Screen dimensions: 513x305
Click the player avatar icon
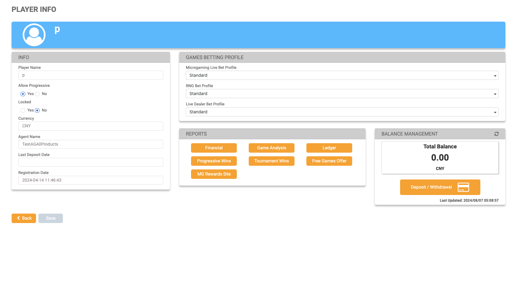click(x=34, y=35)
